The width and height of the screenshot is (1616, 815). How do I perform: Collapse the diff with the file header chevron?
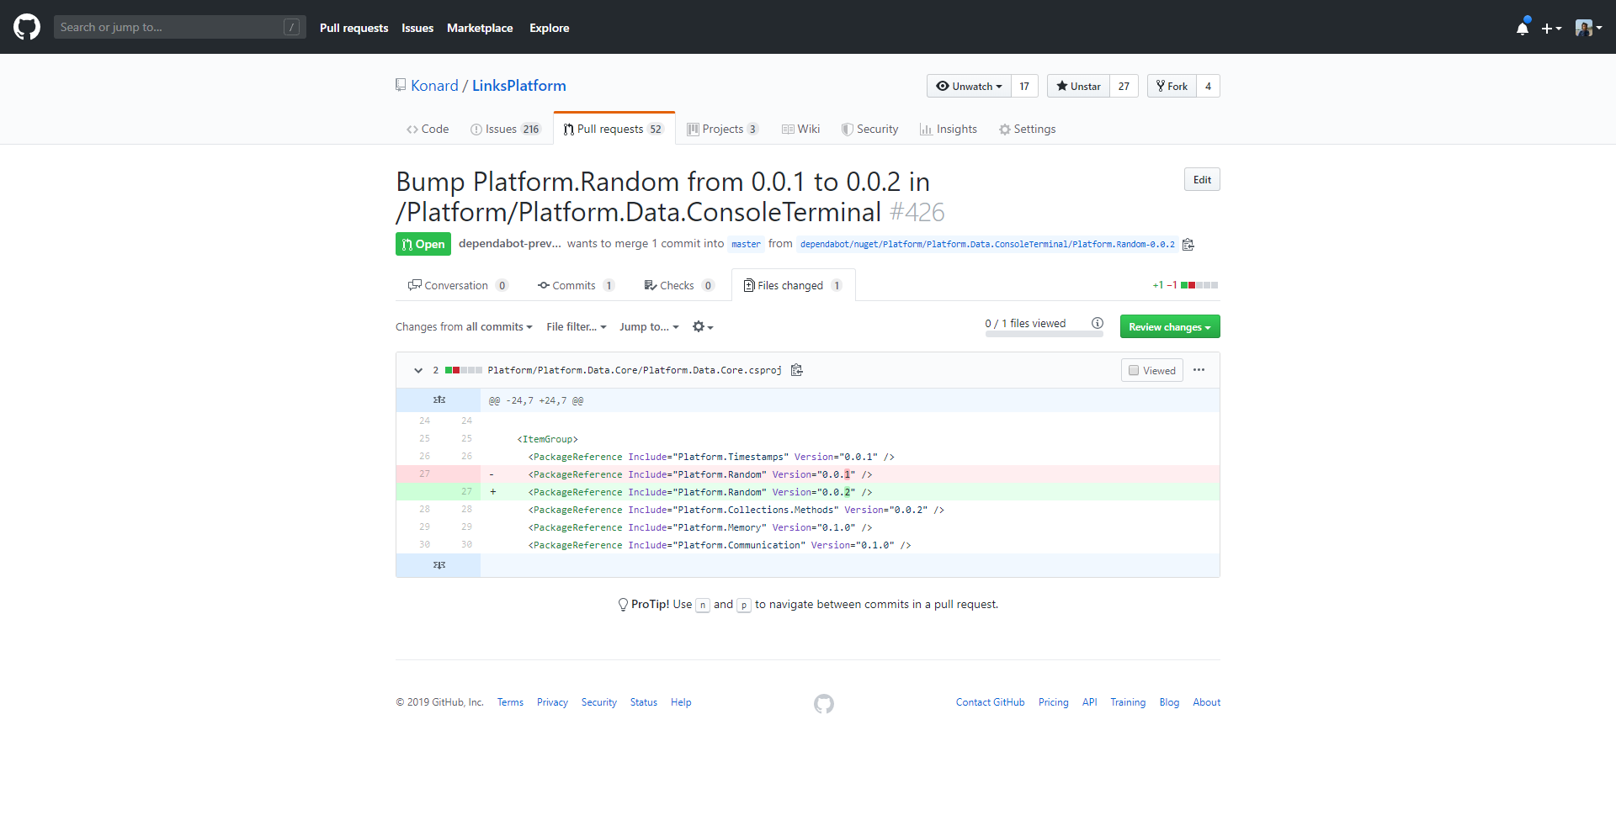[x=417, y=370]
